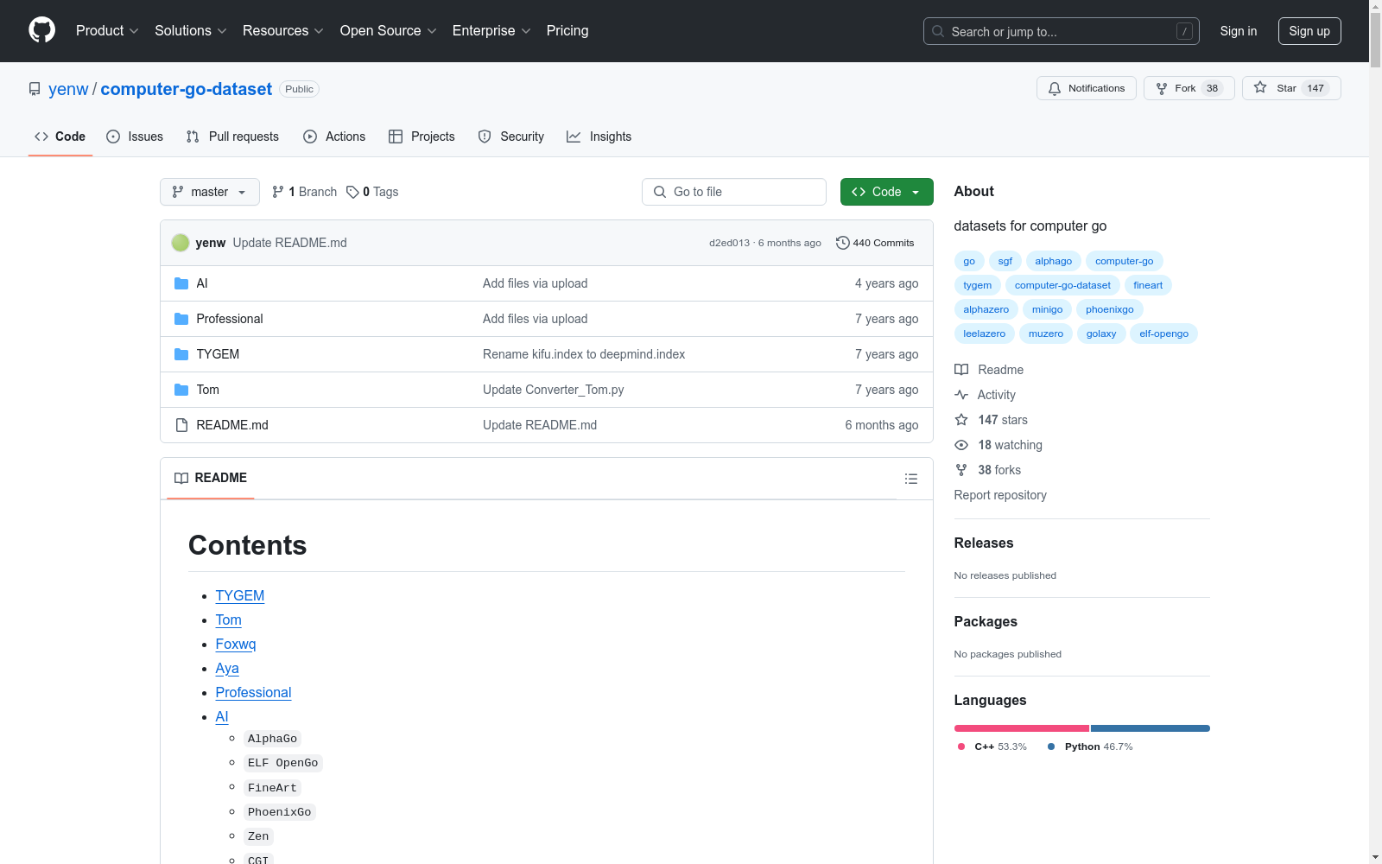Open the README outline list icon
This screenshot has width=1382, height=864.
point(910,479)
